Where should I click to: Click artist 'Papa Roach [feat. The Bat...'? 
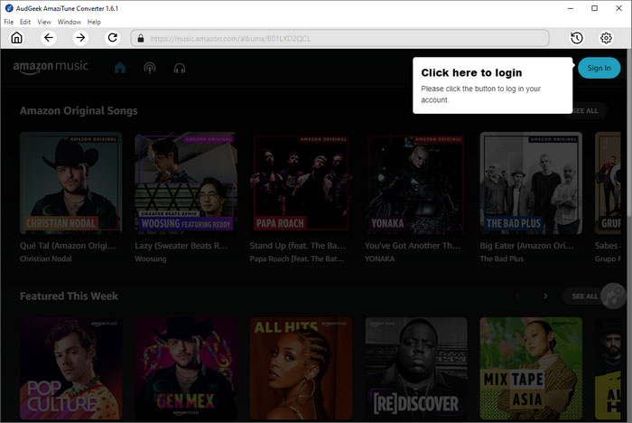click(297, 258)
